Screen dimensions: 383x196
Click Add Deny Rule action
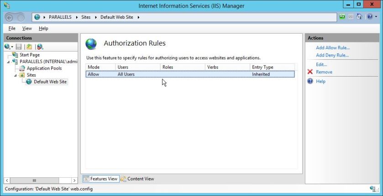coord(332,55)
